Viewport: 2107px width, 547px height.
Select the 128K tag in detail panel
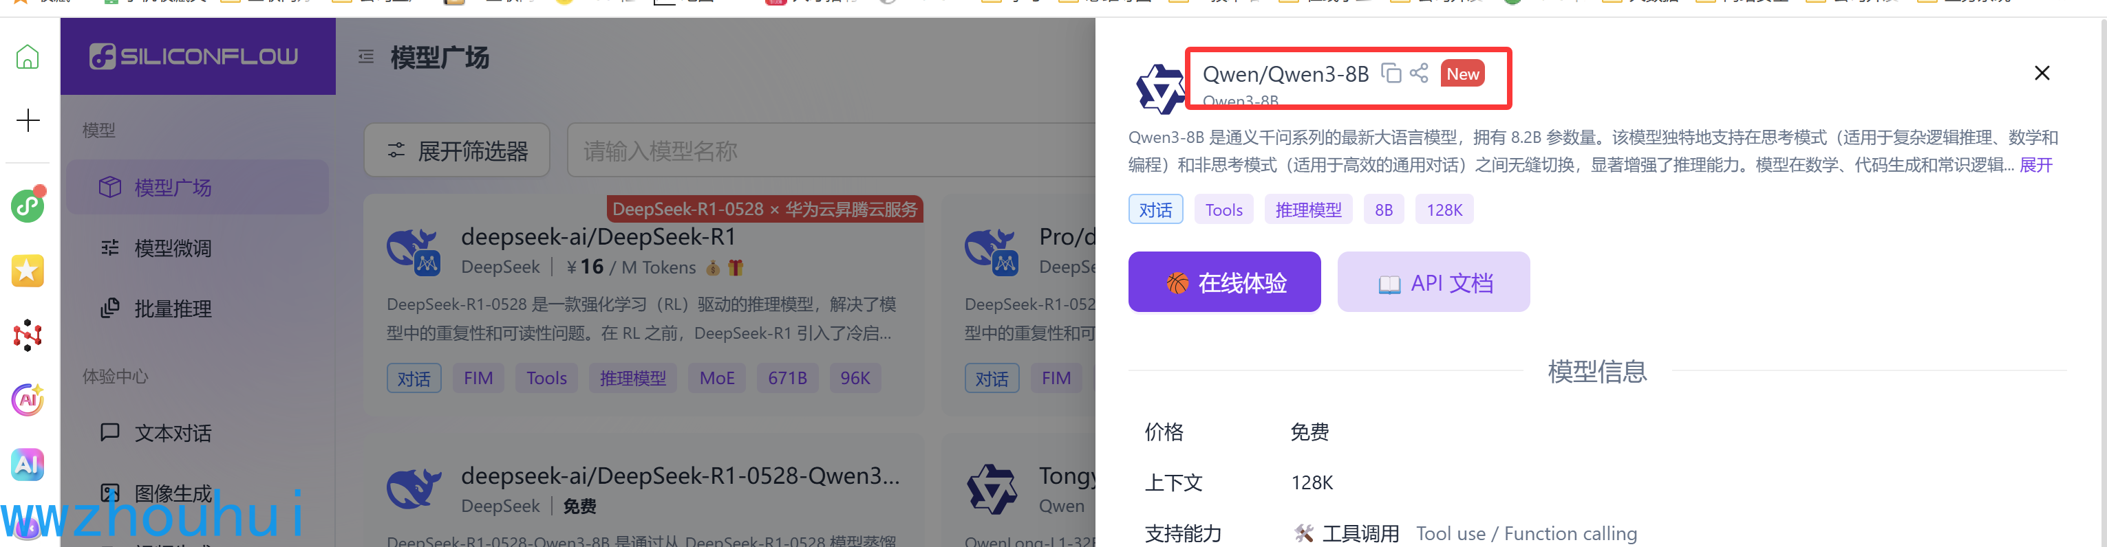pos(1444,210)
